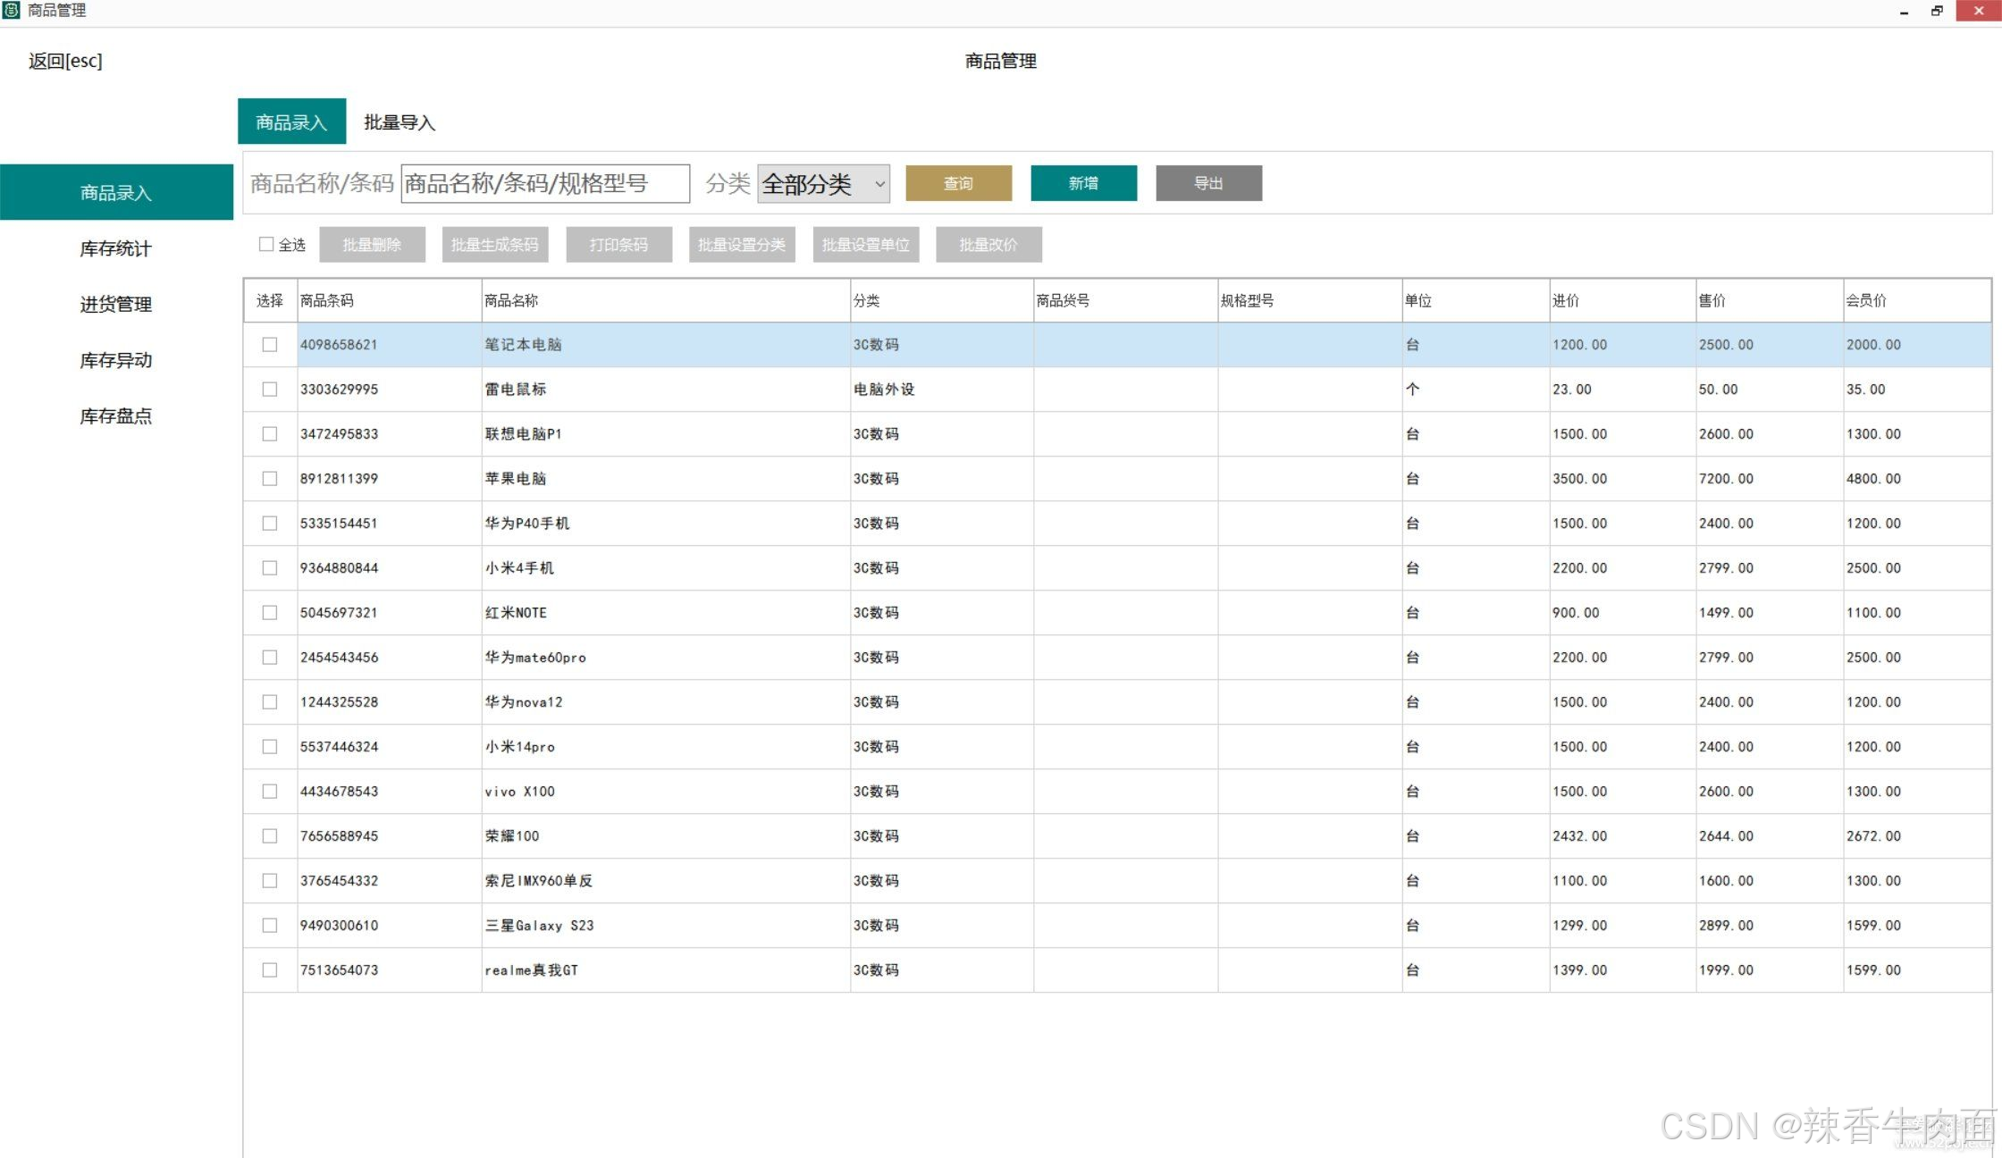Click the 批量删除 batch delete button
Screen dimensions: 2002x1158
(x=372, y=244)
